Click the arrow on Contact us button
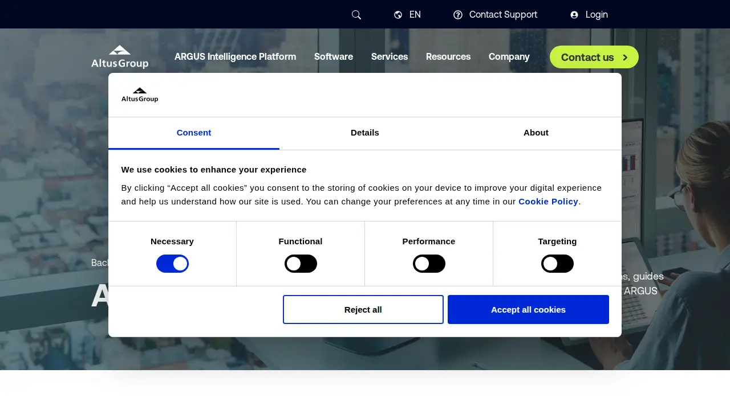 [x=625, y=58]
